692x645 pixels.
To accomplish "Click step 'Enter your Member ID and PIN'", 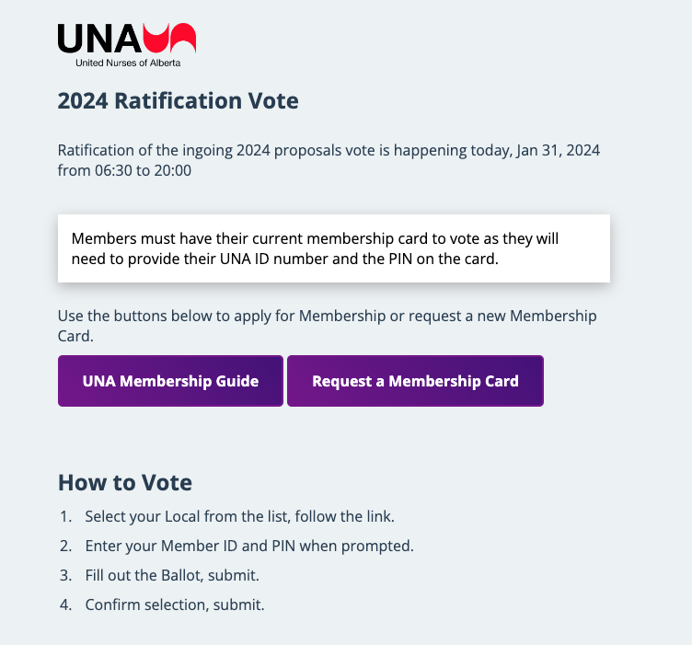I will 249,547.
